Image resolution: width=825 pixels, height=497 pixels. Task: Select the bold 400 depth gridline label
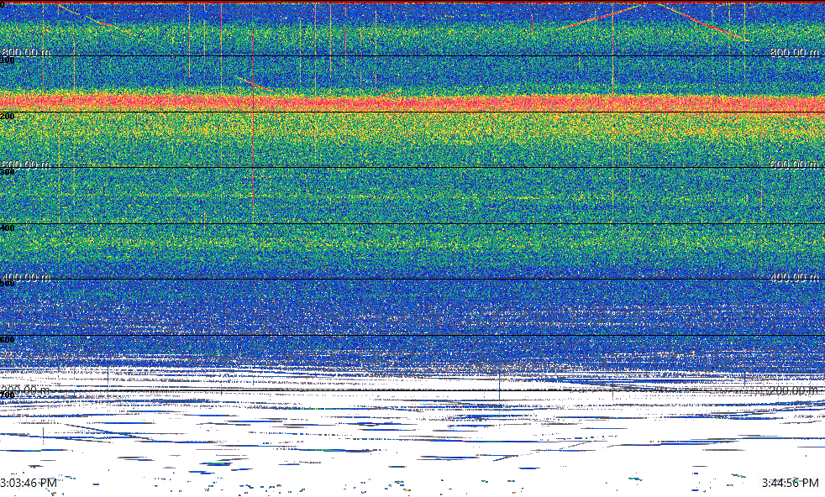pos(8,228)
